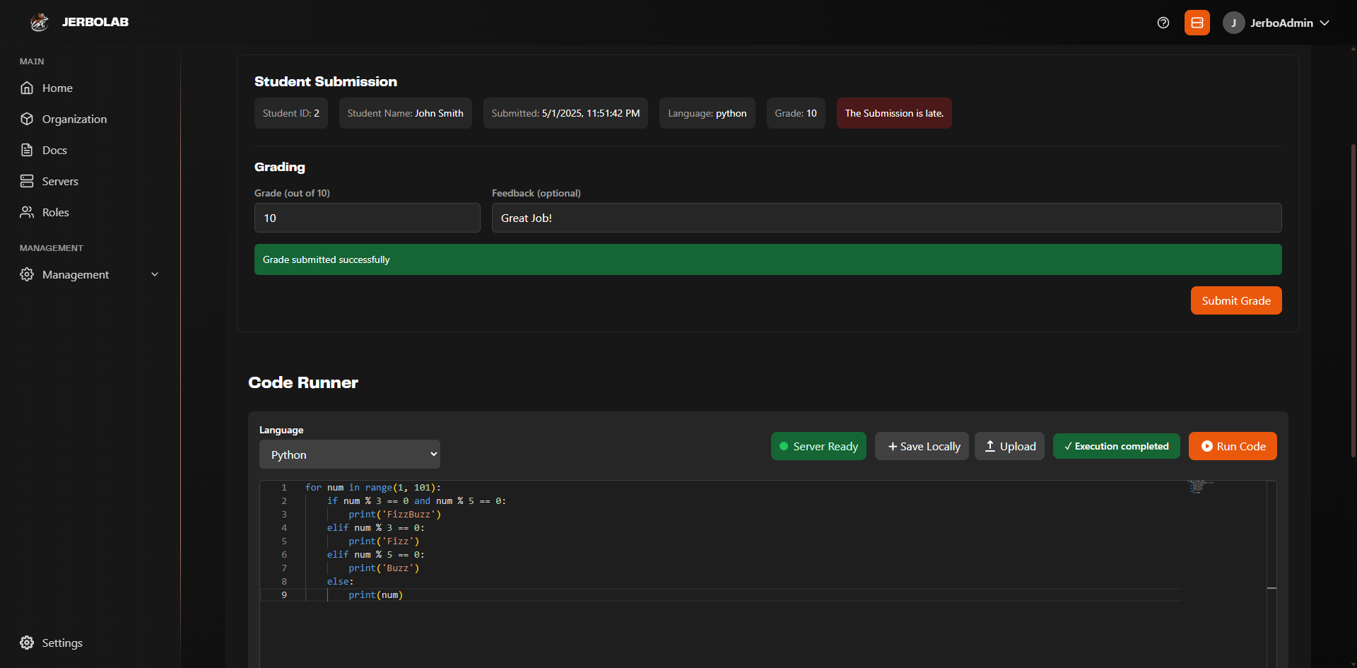
Task: Click the Upload button
Action: (1009, 446)
